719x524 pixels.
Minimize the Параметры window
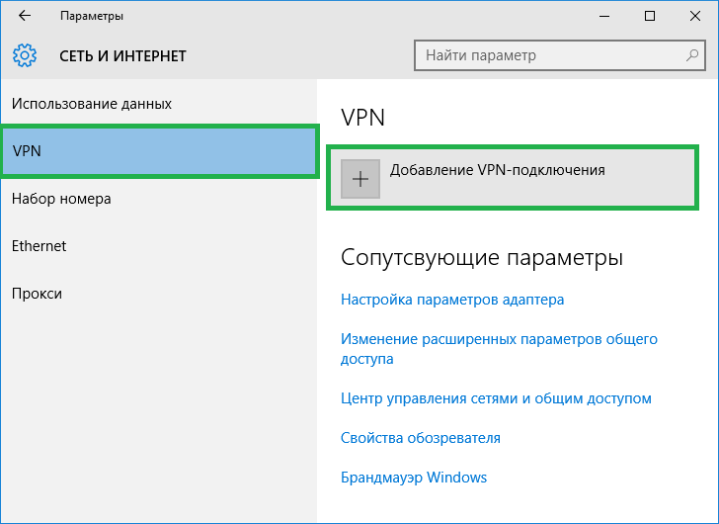click(x=603, y=17)
